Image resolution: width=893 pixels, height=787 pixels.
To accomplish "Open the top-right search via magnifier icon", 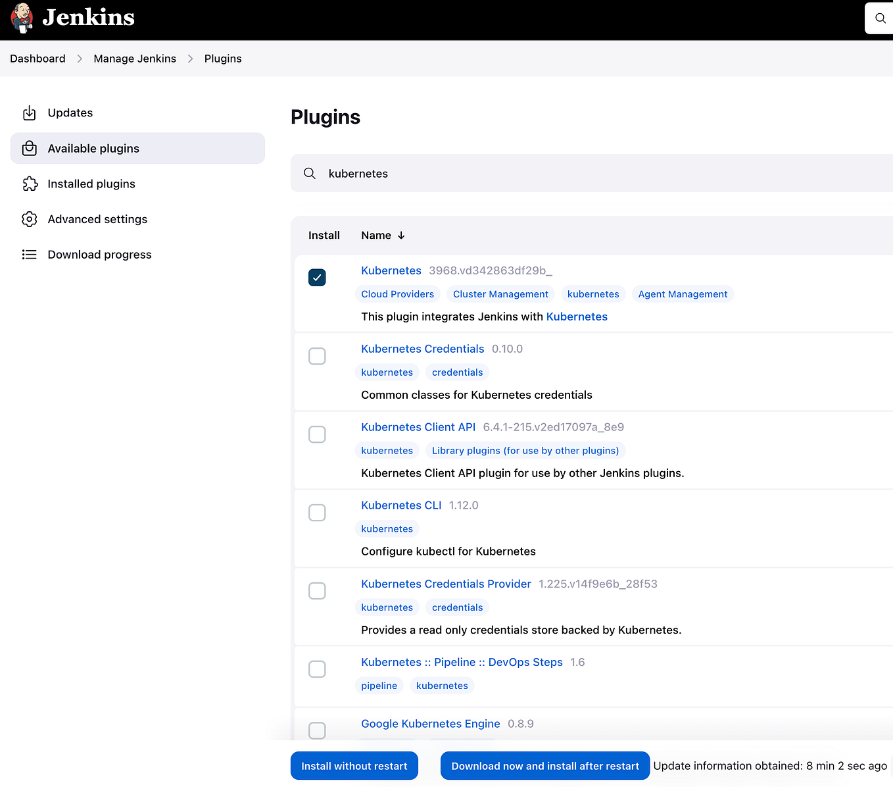I will (880, 18).
